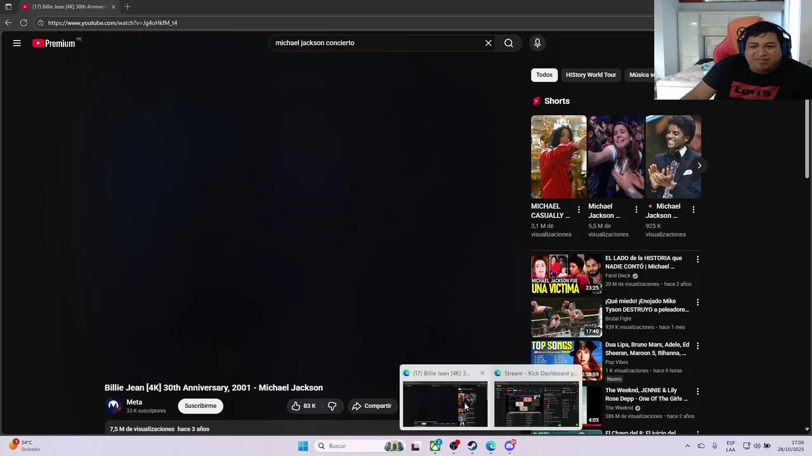Image resolution: width=812 pixels, height=456 pixels.
Task: Reload the page with refresh icon
Action: (23, 23)
